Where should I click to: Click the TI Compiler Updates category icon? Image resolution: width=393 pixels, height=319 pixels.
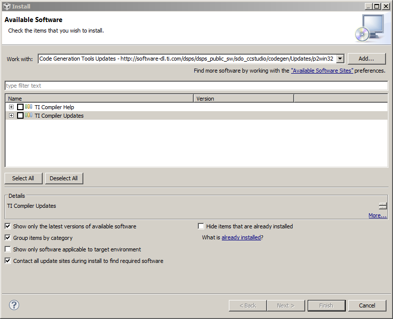click(x=29, y=115)
